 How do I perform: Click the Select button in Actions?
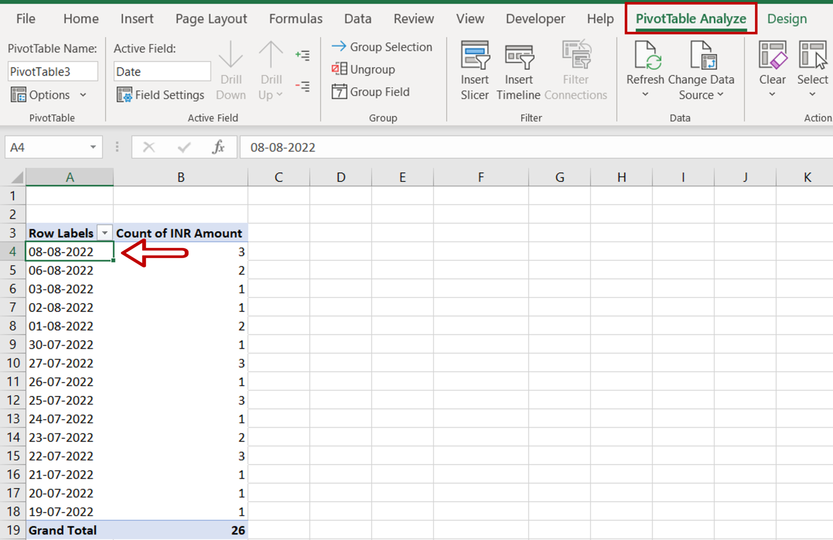(x=812, y=69)
